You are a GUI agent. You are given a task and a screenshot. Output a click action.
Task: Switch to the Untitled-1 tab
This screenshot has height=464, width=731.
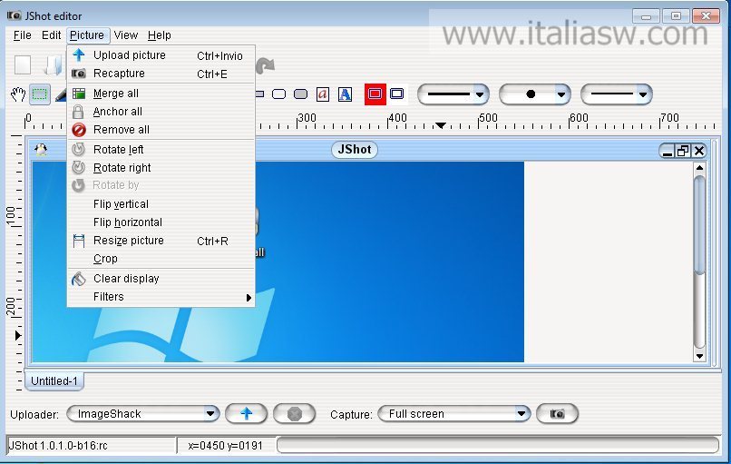pos(54,380)
